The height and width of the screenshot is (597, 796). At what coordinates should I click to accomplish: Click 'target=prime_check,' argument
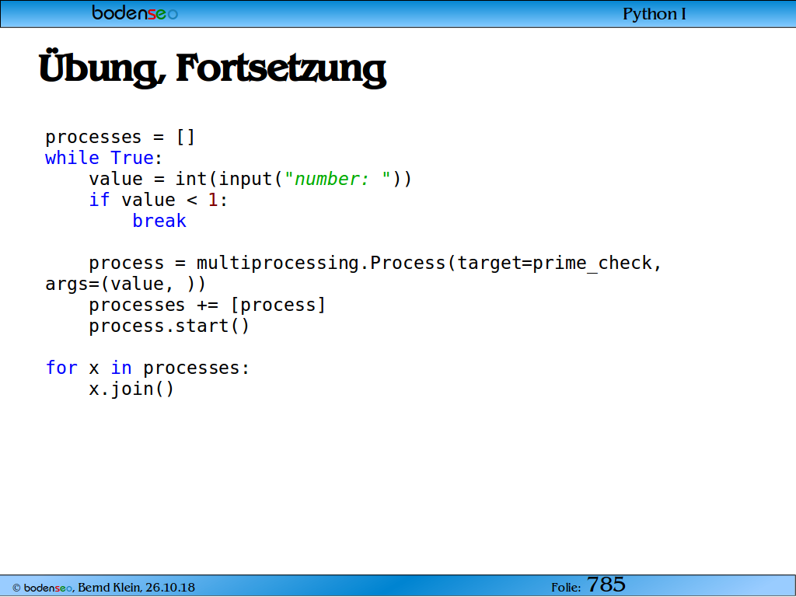[560, 263]
